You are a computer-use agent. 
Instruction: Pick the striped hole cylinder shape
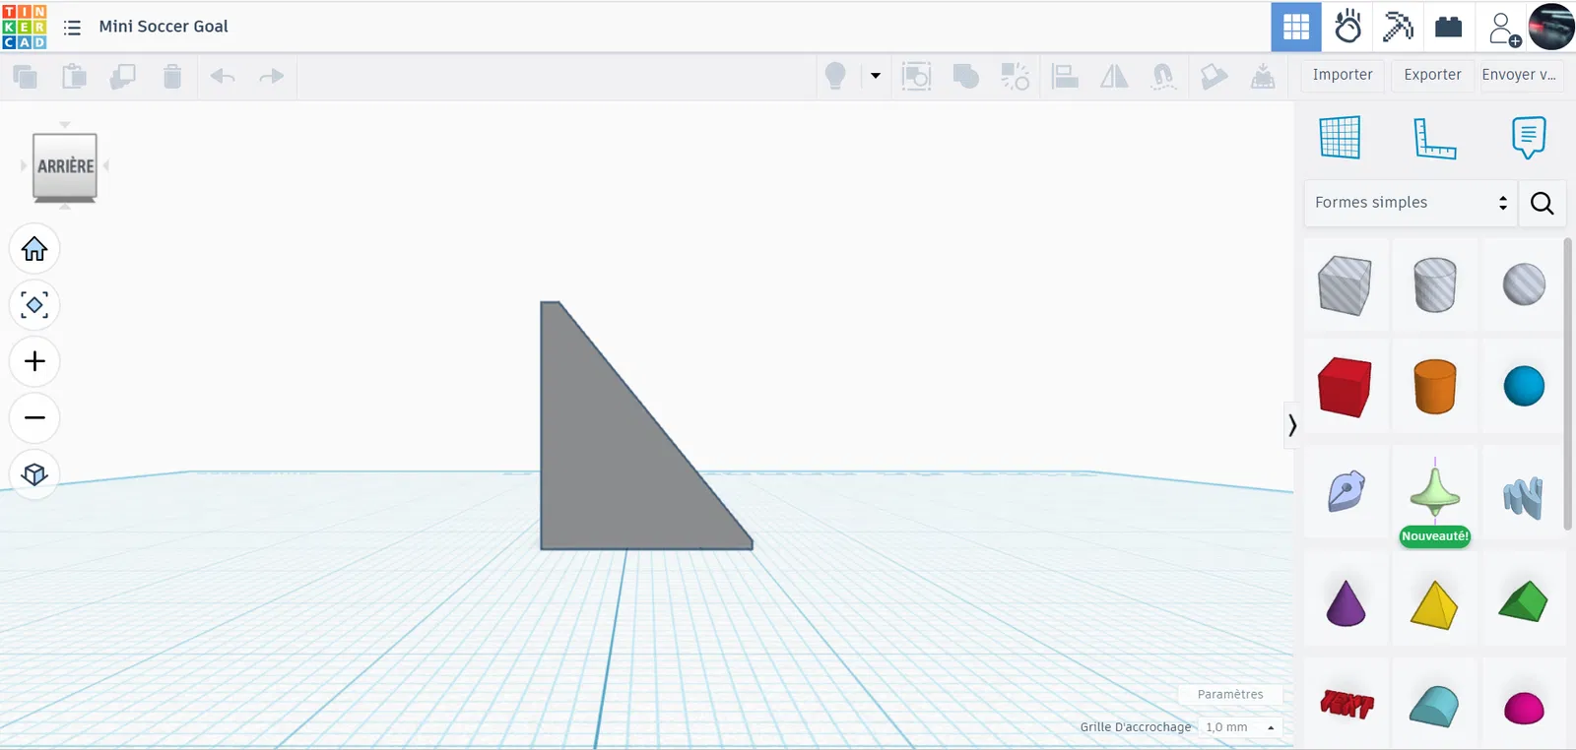click(x=1435, y=284)
